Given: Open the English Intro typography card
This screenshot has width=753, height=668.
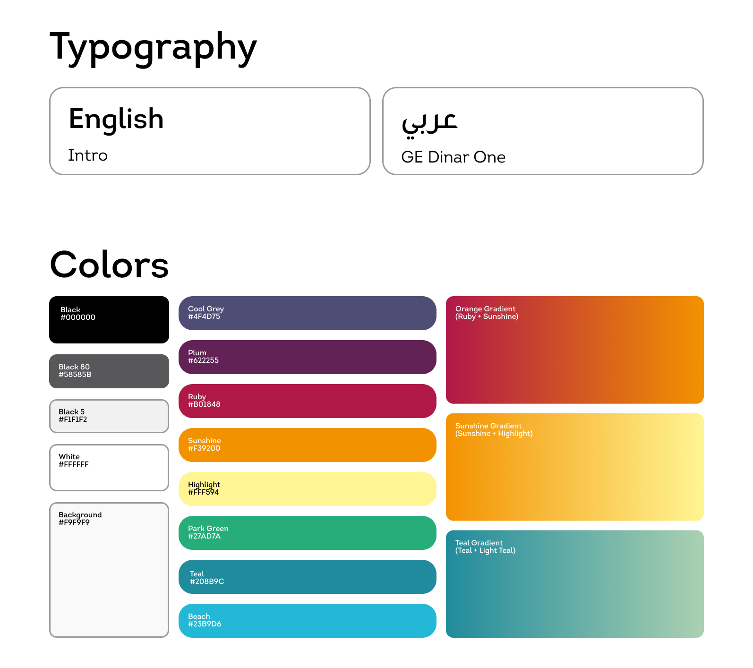Looking at the screenshot, I should (x=210, y=131).
